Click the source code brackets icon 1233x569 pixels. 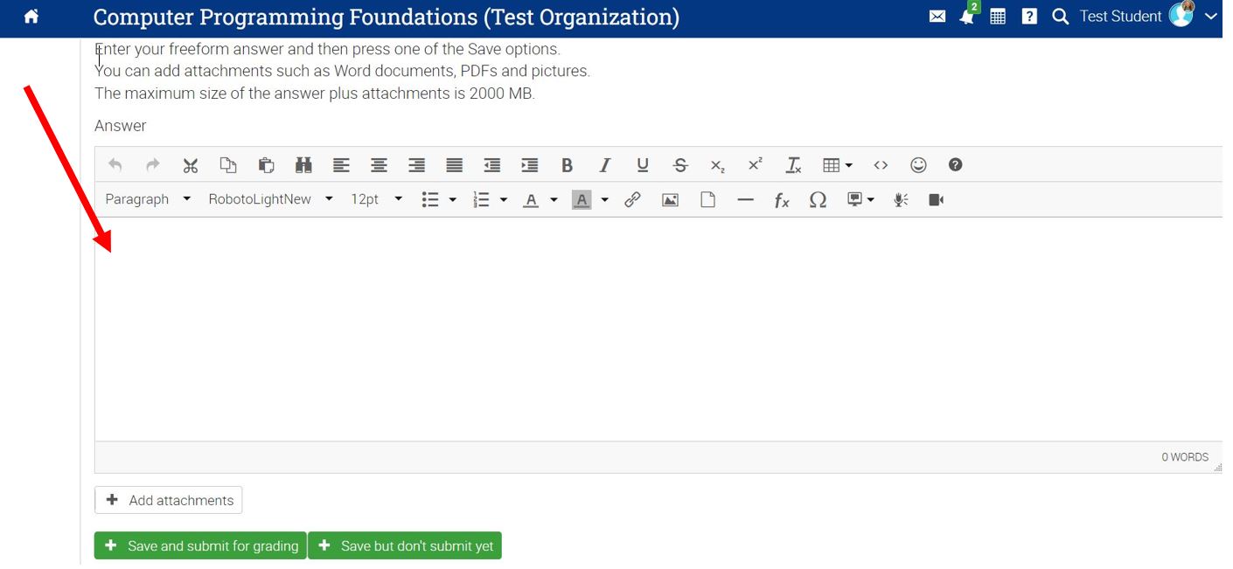881,165
